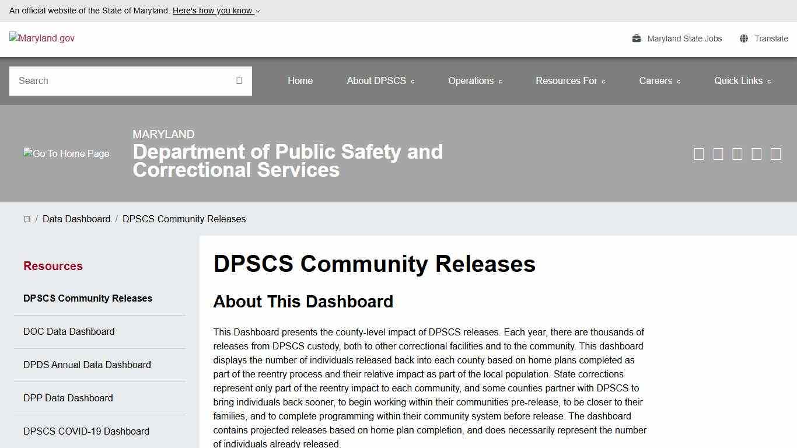
Task: Visit the DPP Data Dashboard page
Action: tap(68, 398)
